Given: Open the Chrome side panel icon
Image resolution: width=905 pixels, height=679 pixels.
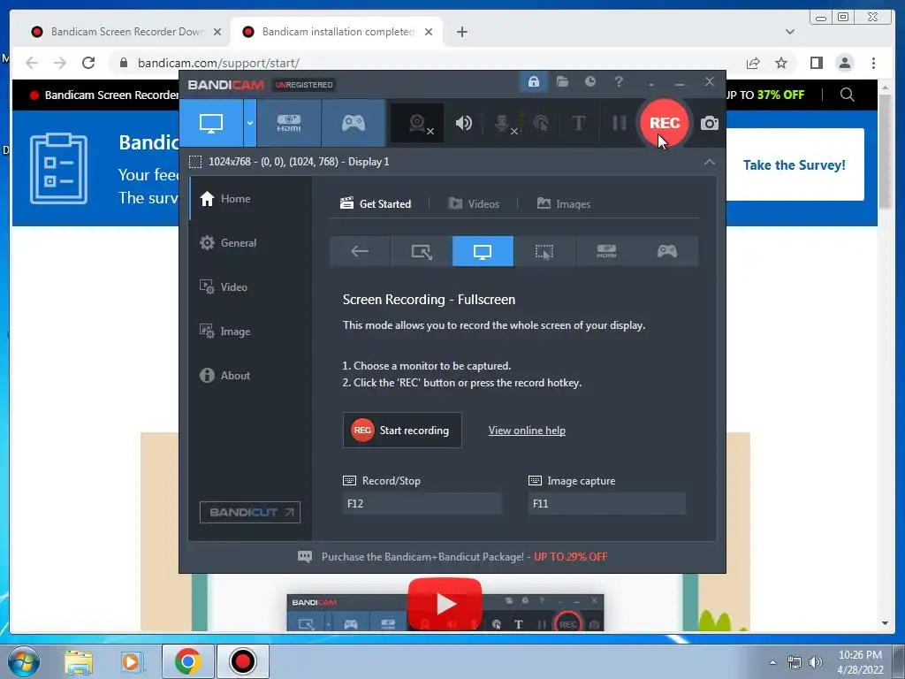Looking at the screenshot, I should [x=816, y=63].
